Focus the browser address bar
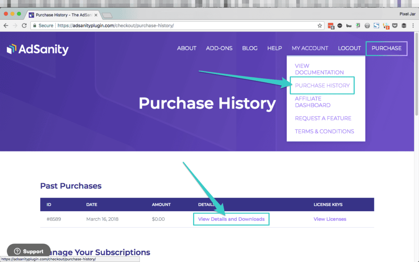The image size is (419, 262). (184, 25)
